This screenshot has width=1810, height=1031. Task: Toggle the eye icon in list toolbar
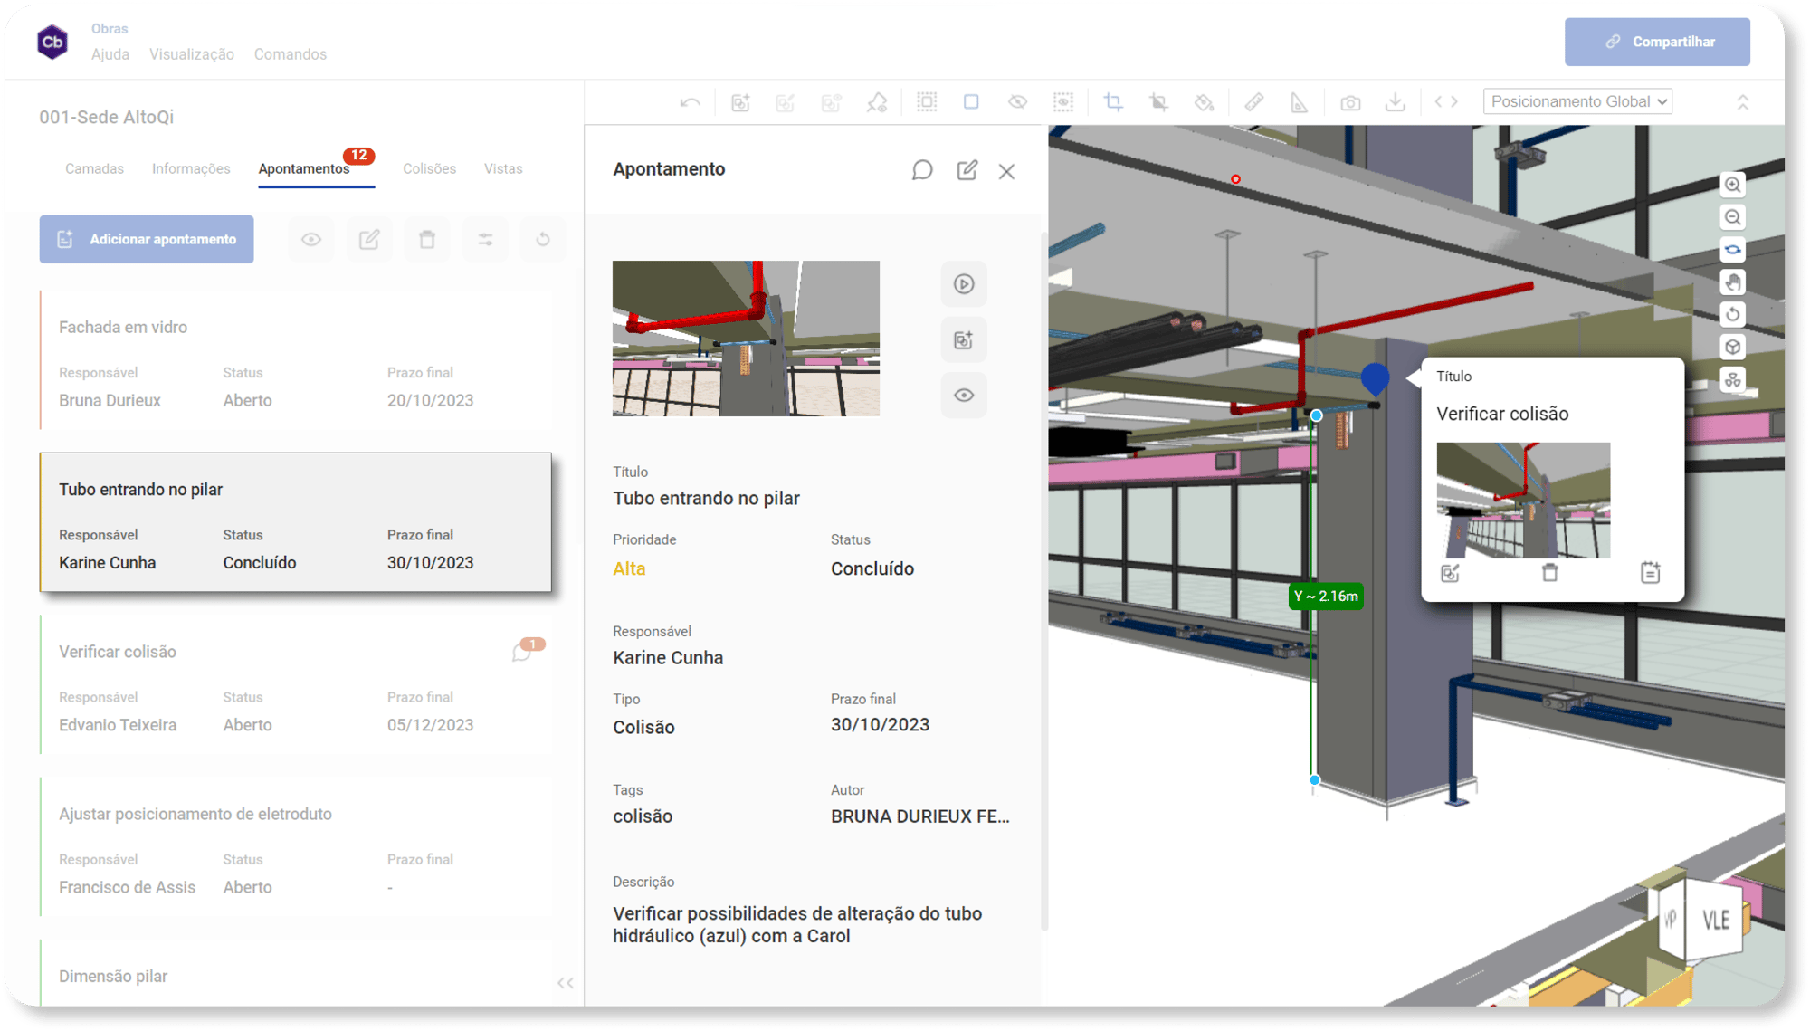(x=311, y=240)
